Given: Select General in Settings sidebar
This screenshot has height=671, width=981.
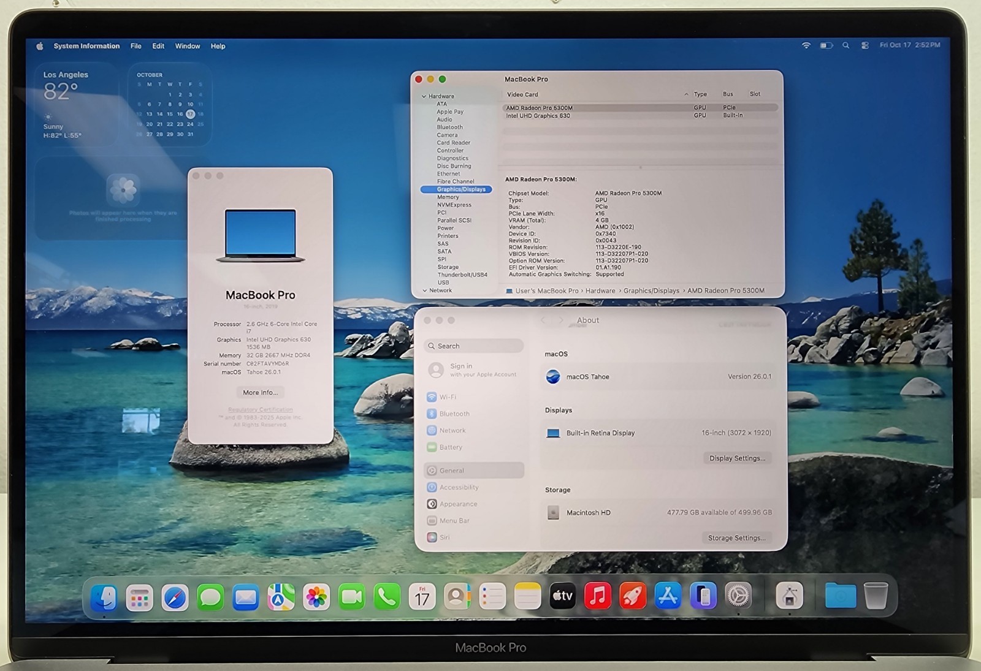Looking at the screenshot, I should [x=474, y=471].
